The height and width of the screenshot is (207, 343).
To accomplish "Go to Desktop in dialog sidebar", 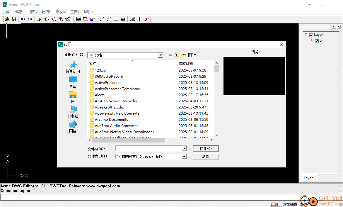I will point(73,82).
